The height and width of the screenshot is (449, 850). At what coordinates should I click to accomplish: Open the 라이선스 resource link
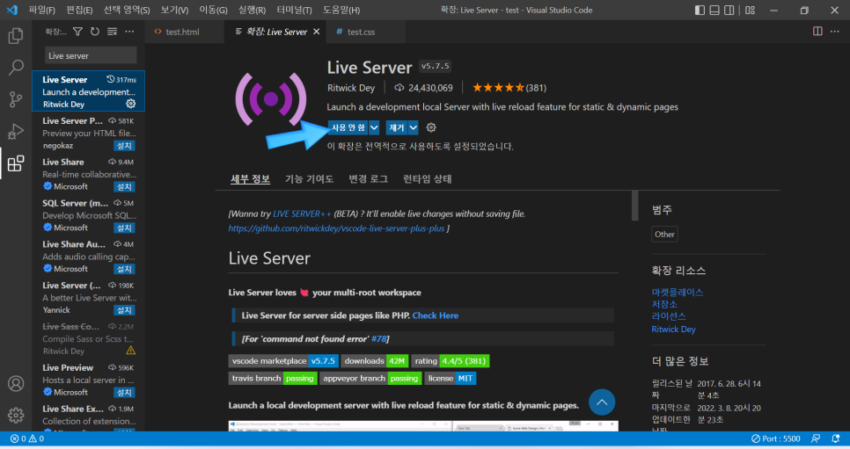(669, 315)
